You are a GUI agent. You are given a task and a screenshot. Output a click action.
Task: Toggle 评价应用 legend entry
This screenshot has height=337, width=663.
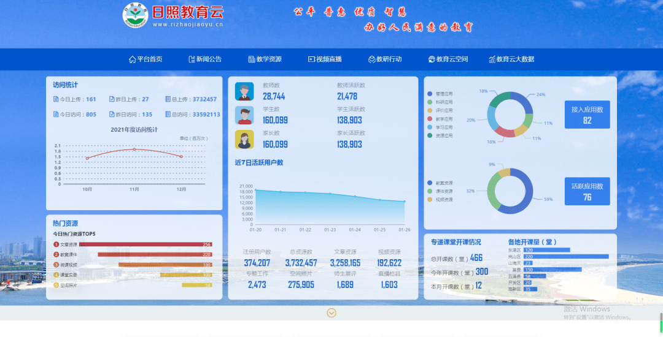tap(440, 110)
